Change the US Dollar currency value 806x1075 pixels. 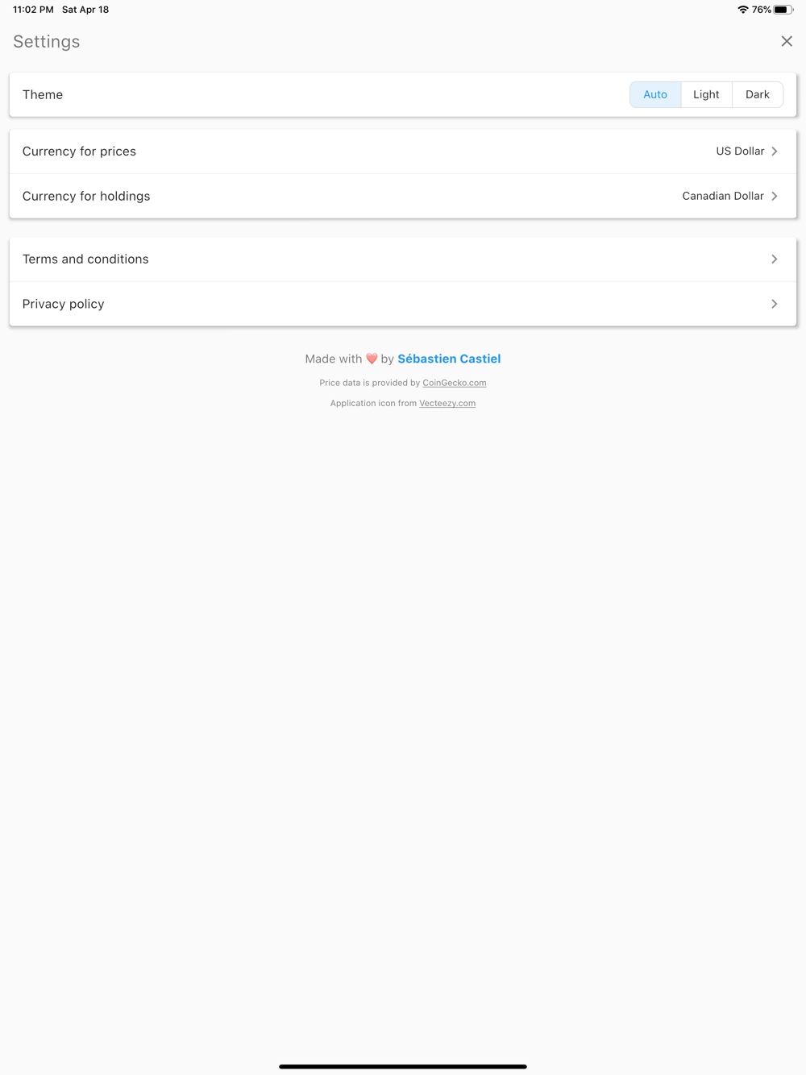click(x=740, y=151)
